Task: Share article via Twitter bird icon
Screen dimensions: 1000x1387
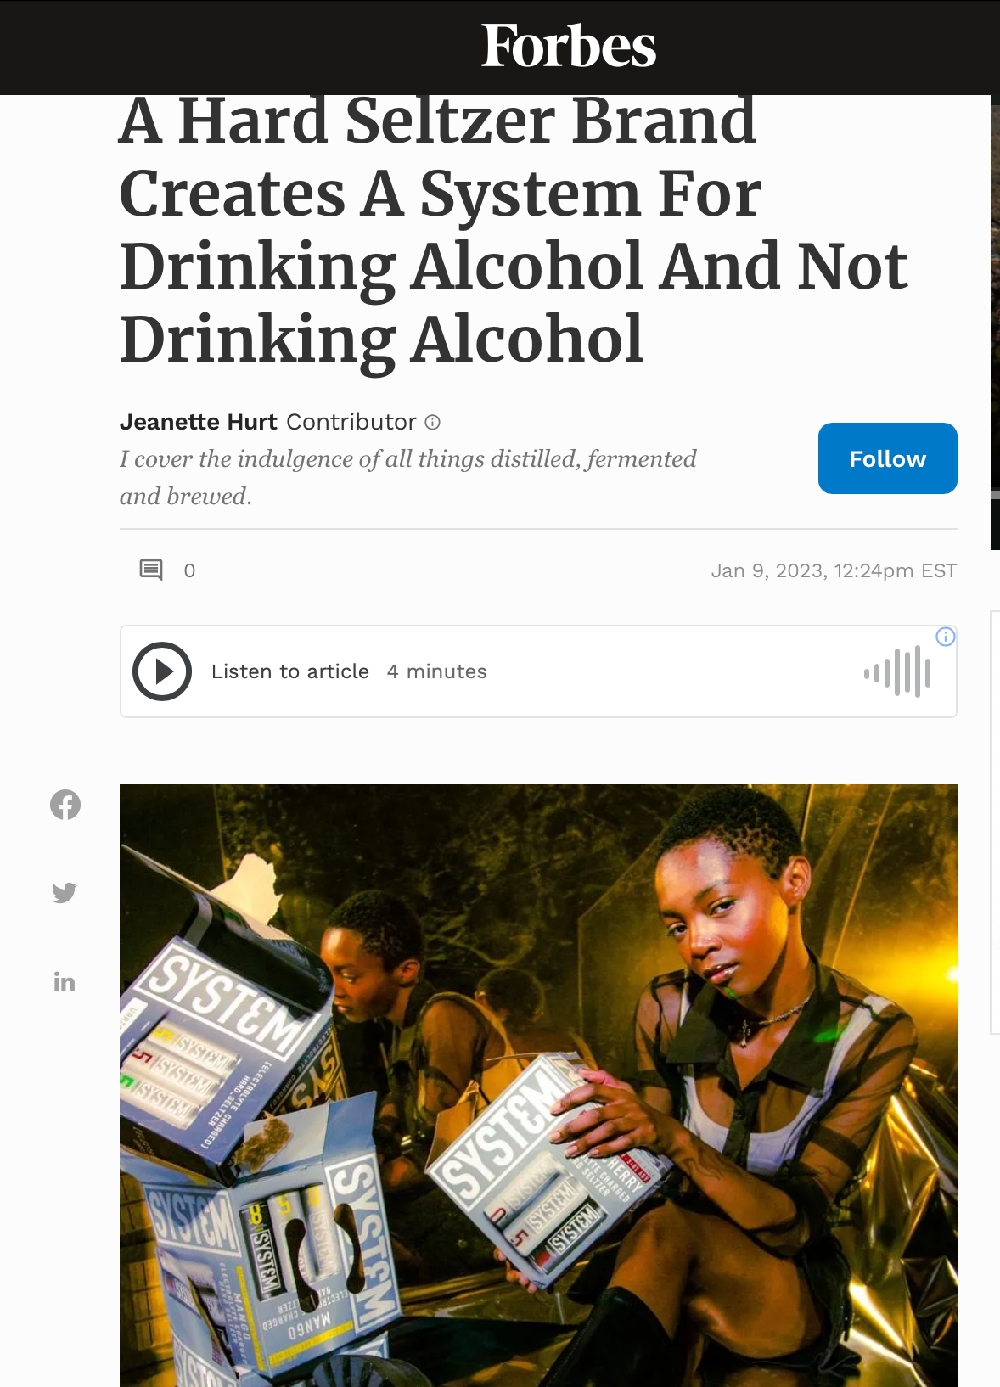Action: coord(65,892)
